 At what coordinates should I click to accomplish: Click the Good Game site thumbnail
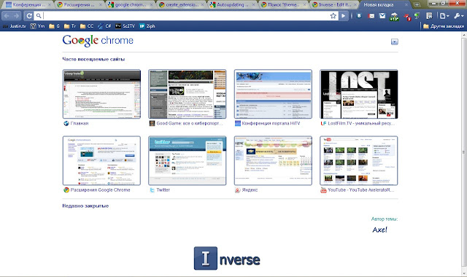[x=188, y=94]
